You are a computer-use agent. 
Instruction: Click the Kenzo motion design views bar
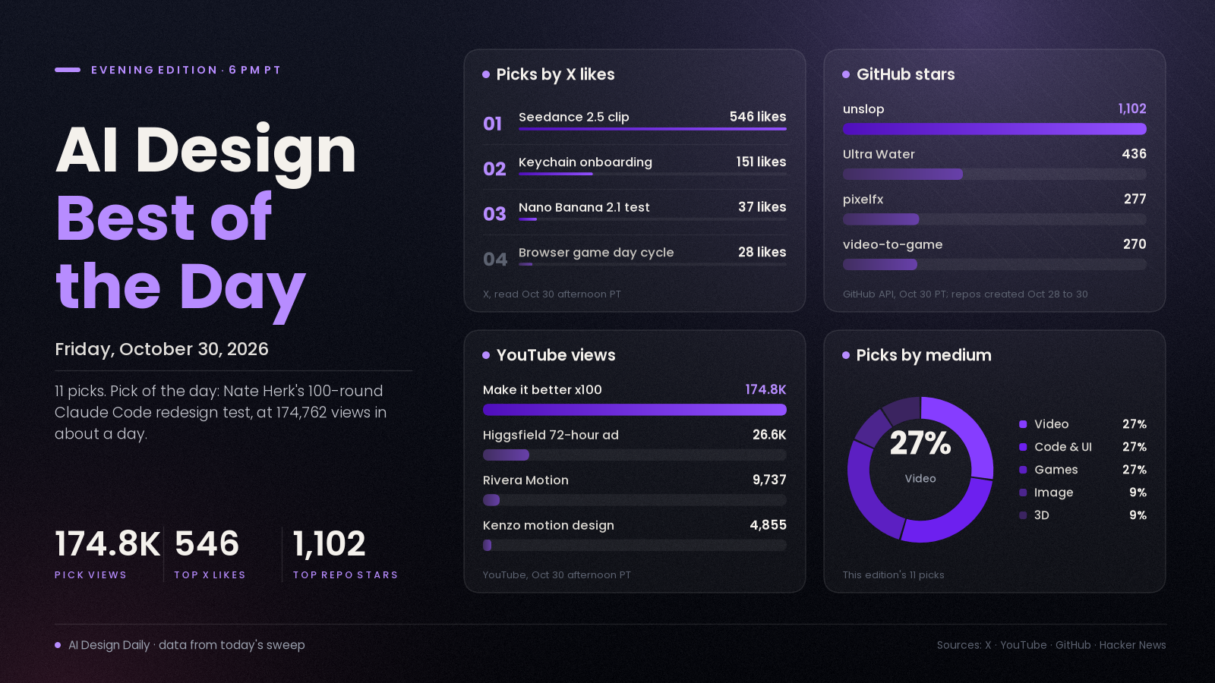pyautogui.click(x=635, y=545)
